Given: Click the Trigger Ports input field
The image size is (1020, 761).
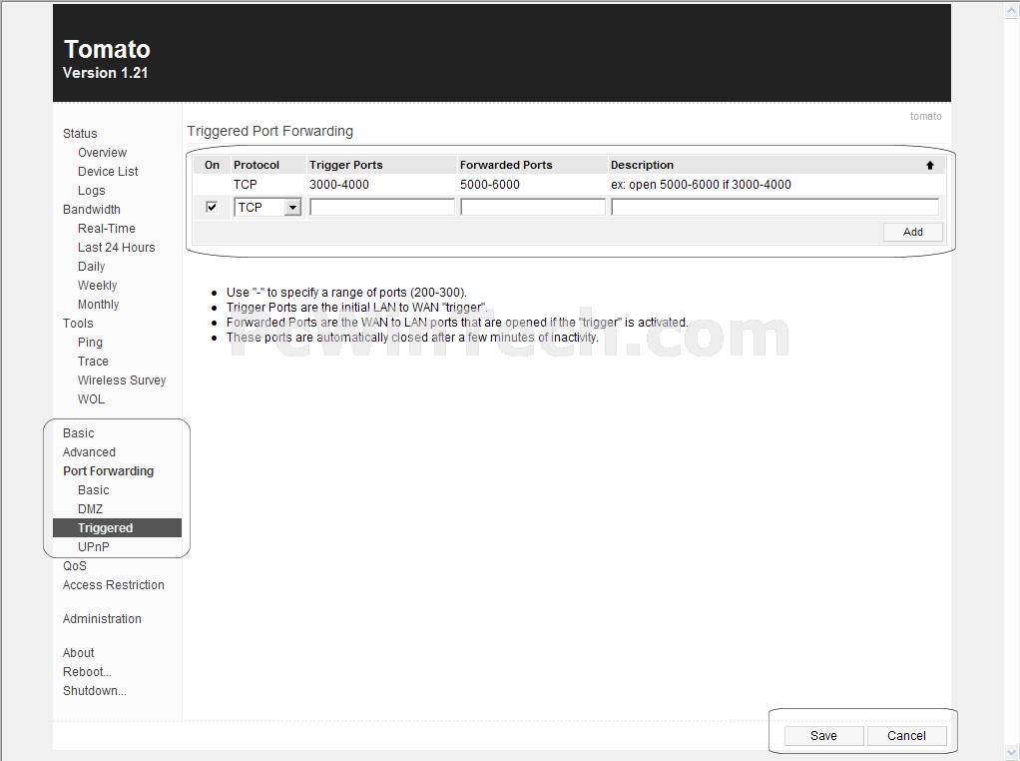Looking at the screenshot, I should [x=382, y=207].
